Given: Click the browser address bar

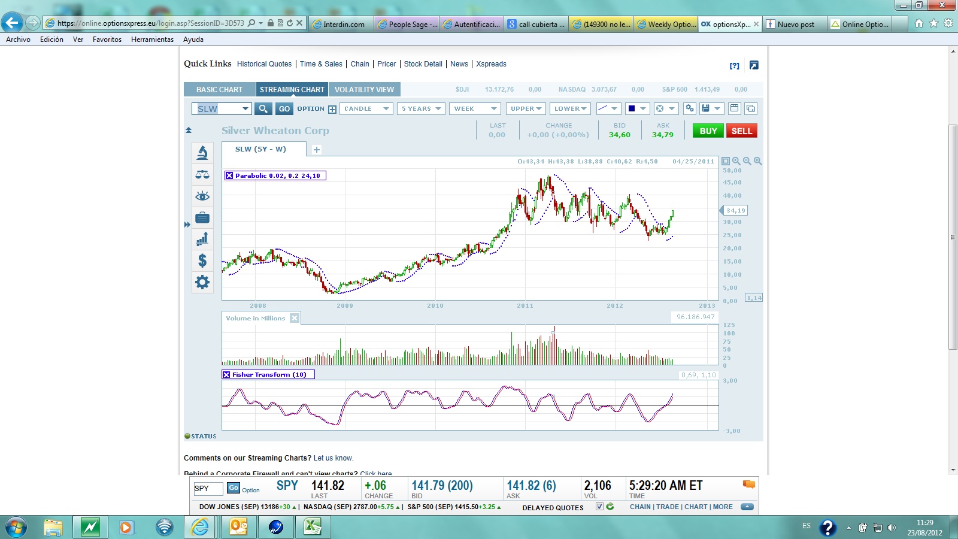Looking at the screenshot, I should [x=150, y=23].
